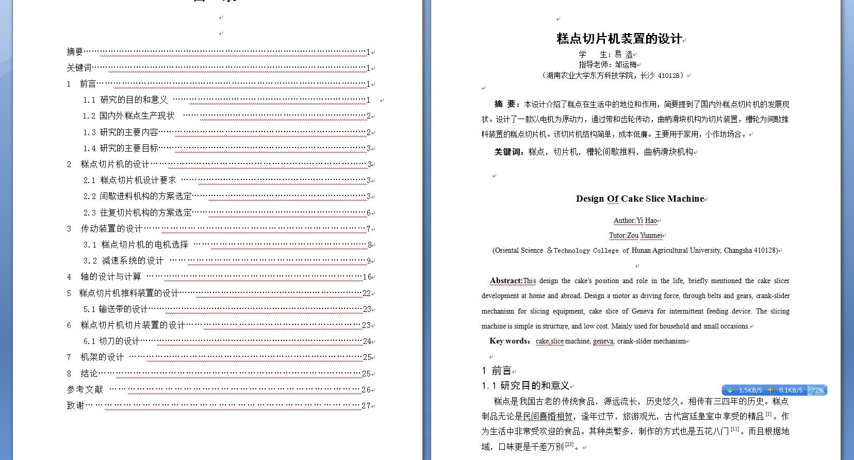Click the orange upload arrow in speed widget
This screenshot has width=854, height=460.
point(770,390)
